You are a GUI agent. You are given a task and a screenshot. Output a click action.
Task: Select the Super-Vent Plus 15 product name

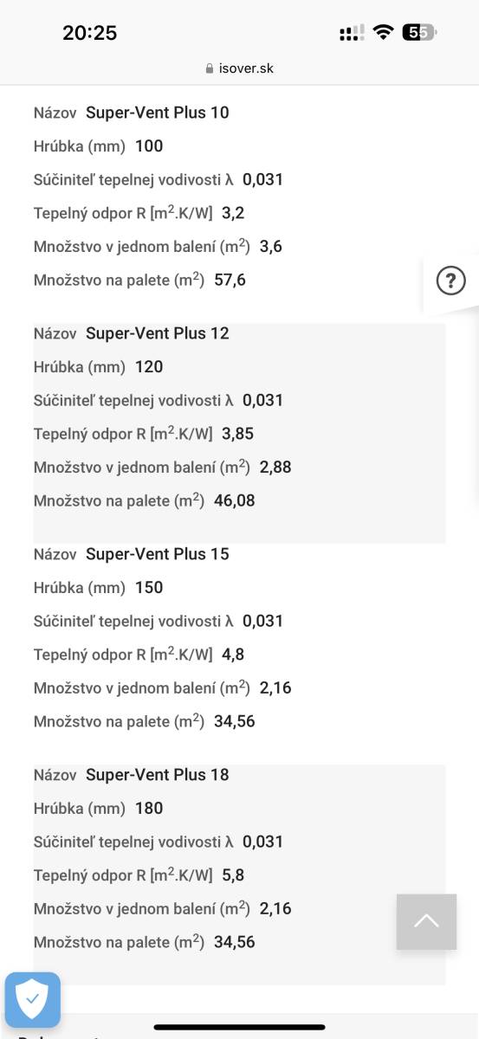158,554
